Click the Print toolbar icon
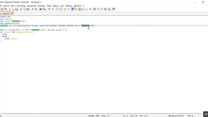This screenshot has width=208, height=117. (x=17, y=9)
